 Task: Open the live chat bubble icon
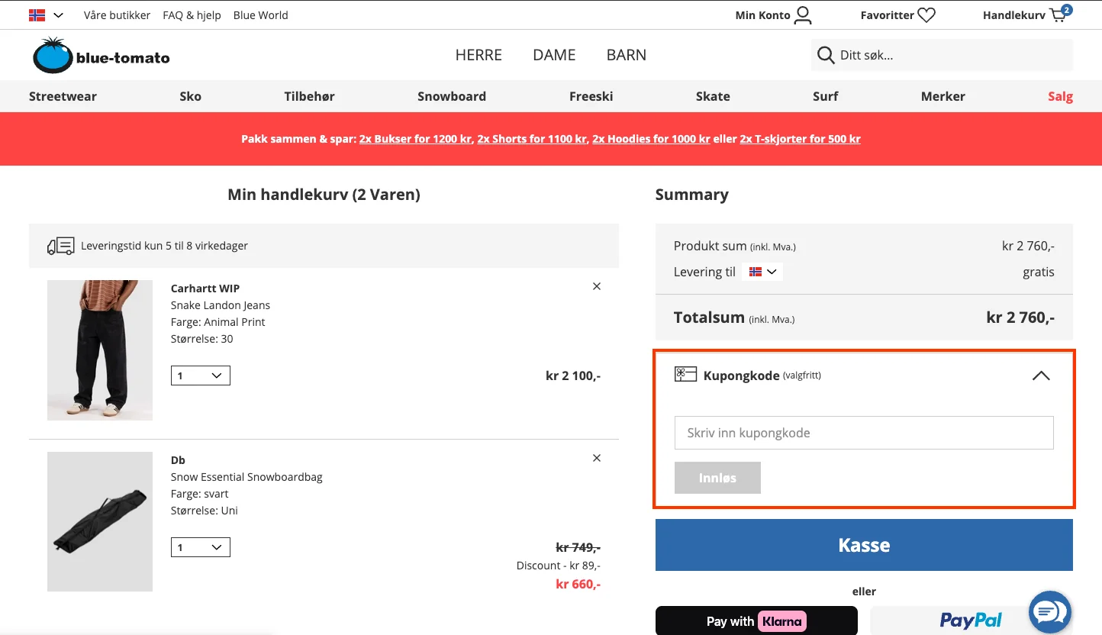1050,611
